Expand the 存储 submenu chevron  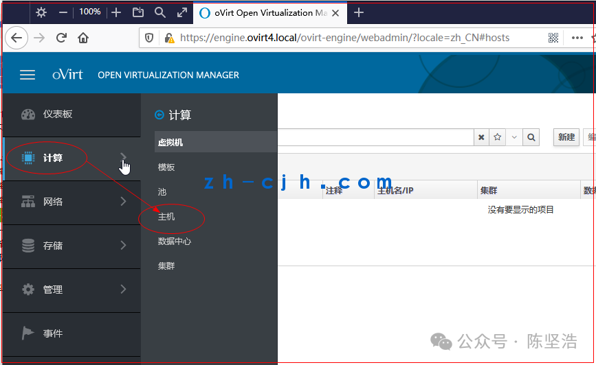click(123, 245)
